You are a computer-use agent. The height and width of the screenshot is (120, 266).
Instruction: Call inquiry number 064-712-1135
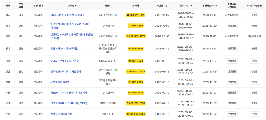[x=136, y=15]
